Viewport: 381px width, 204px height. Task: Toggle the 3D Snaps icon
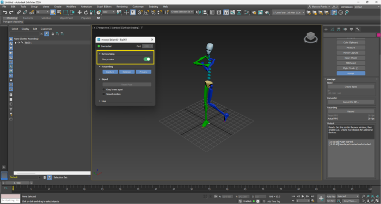point(140,12)
